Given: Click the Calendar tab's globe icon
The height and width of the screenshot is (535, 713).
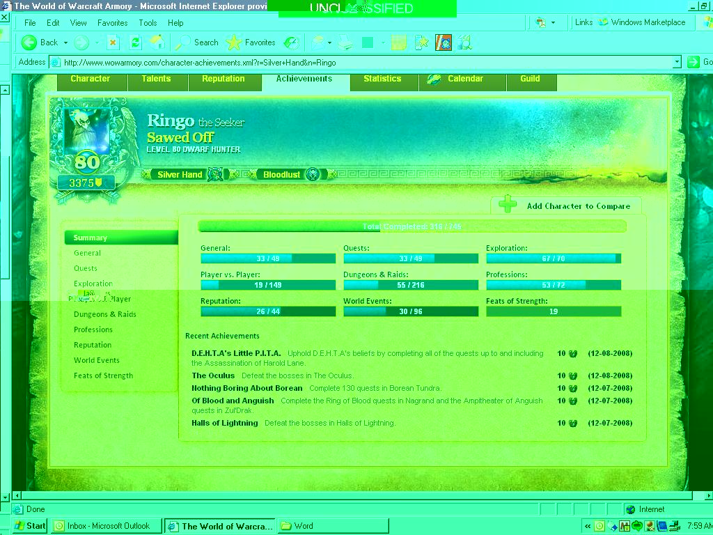Looking at the screenshot, I should coord(434,79).
